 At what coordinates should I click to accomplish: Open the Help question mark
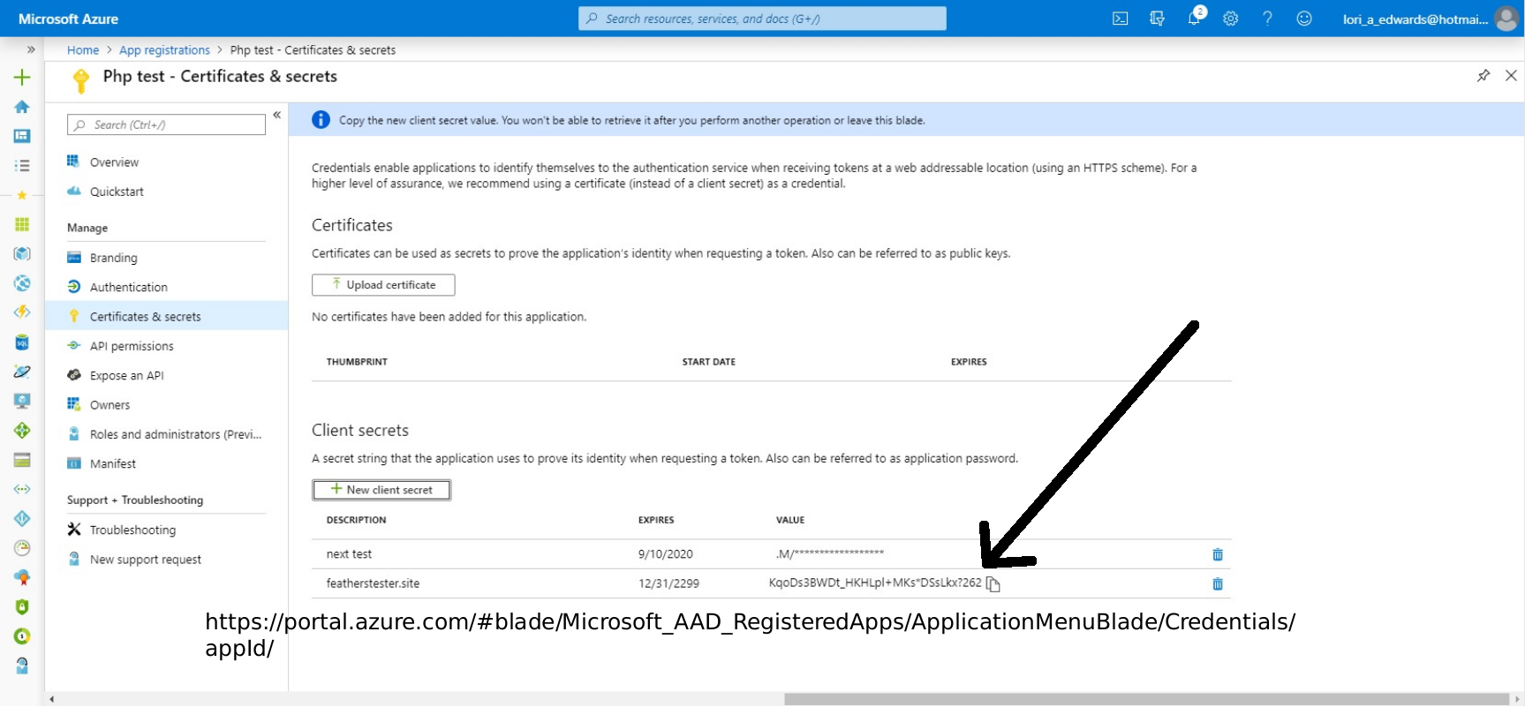point(1267,19)
